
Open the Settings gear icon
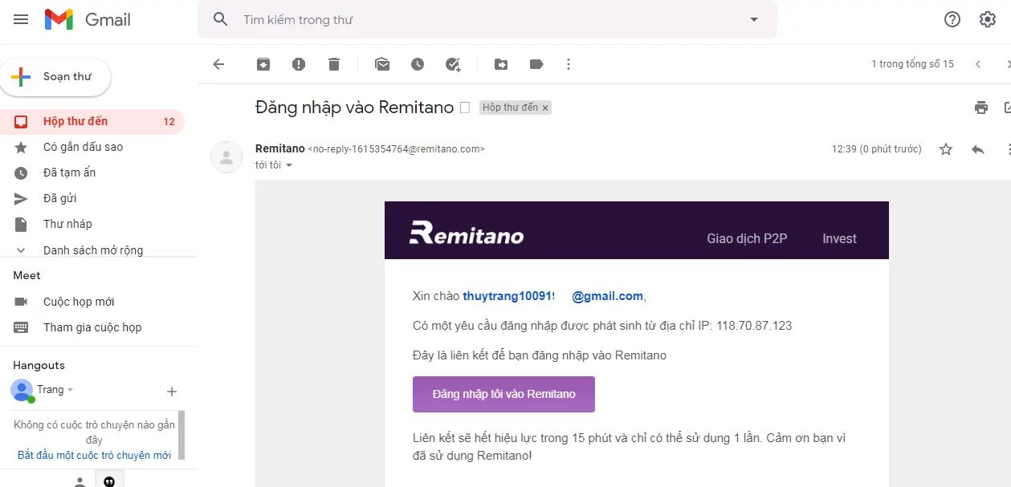tap(988, 19)
